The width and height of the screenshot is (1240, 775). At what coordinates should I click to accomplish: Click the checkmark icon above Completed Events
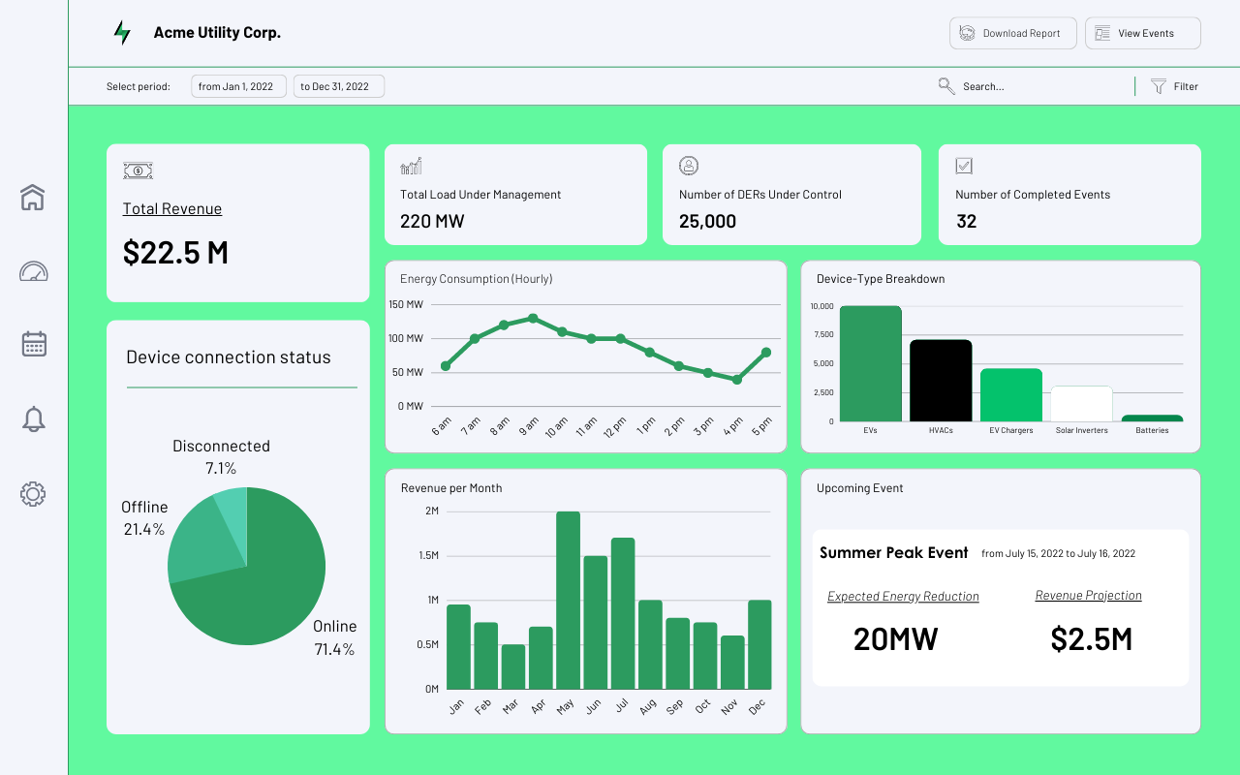click(x=964, y=166)
